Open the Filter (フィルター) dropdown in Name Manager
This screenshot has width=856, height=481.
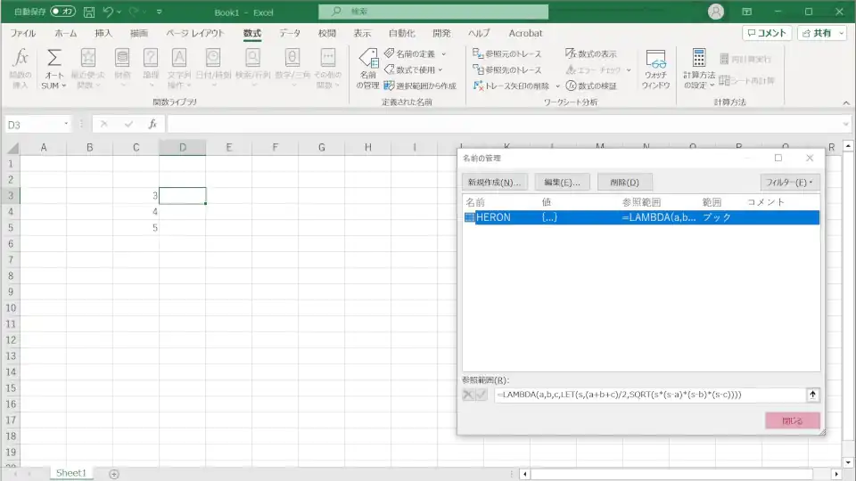pyautogui.click(x=789, y=182)
